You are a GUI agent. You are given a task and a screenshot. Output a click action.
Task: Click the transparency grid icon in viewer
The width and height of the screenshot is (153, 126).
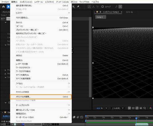click(133, 108)
